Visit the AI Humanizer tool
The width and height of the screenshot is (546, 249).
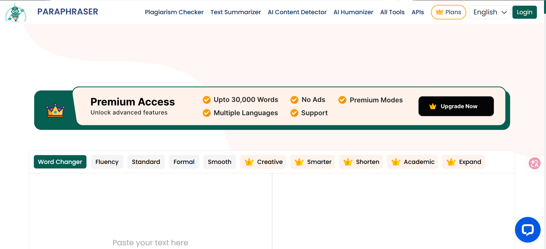pos(353,12)
